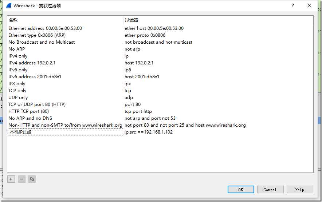Select the IPv6 only filter name
322x202 pixels.
(18, 70)
